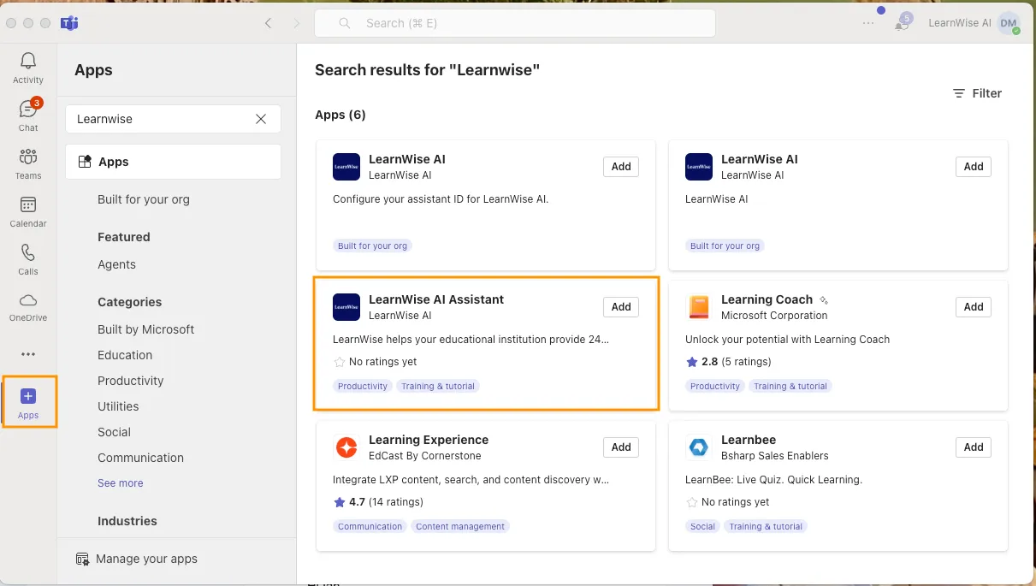
Task: Click Productivity tag on LearnWise AI Assistant
Action: (x=363, y=386)
